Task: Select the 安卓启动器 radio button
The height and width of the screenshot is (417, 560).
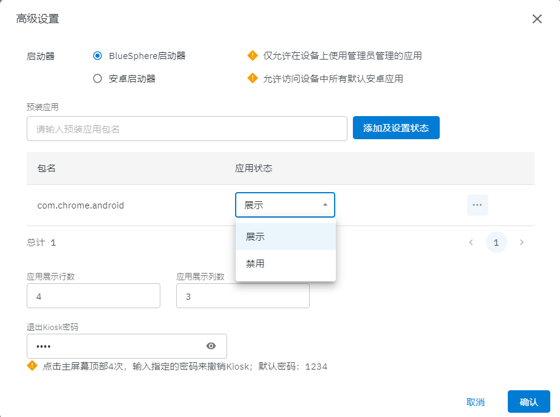Action: coord(97,78)
